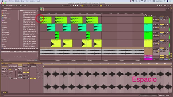This screenshot has height=97, width=173.
Task: Toggle the clip Loop button
Action: 26,72
